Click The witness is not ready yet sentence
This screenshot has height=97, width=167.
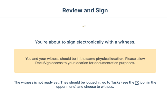(x=37, y=83)
